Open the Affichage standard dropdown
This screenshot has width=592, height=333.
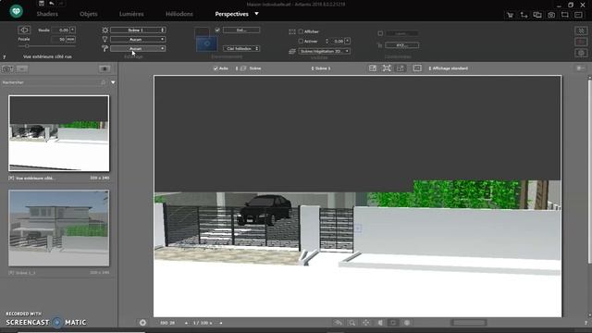point(448,68)
